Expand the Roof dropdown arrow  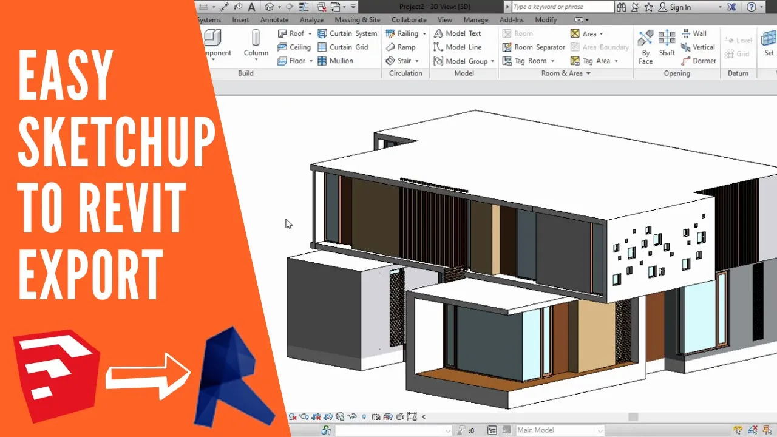click(x=310, y=34)
